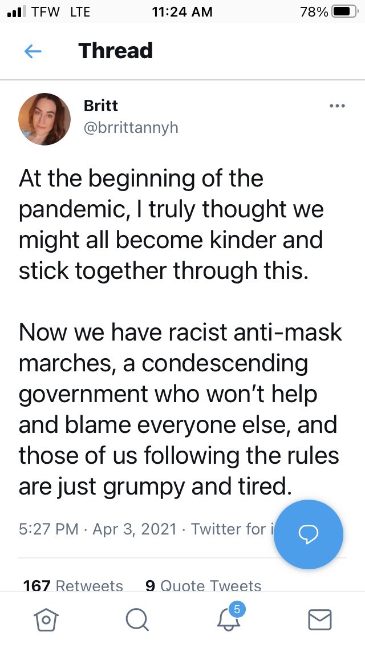Viewport: 365px width, 648px height.
Task: Tap the display name Britt
Action: (x=100, y=106)
